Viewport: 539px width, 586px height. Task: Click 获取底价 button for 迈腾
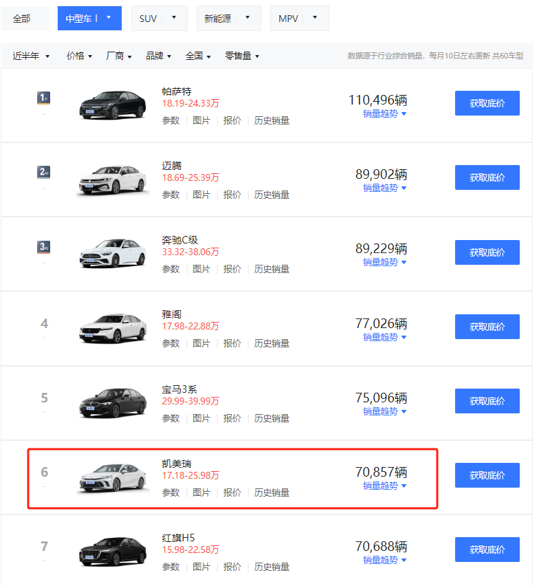pos(487,177)
